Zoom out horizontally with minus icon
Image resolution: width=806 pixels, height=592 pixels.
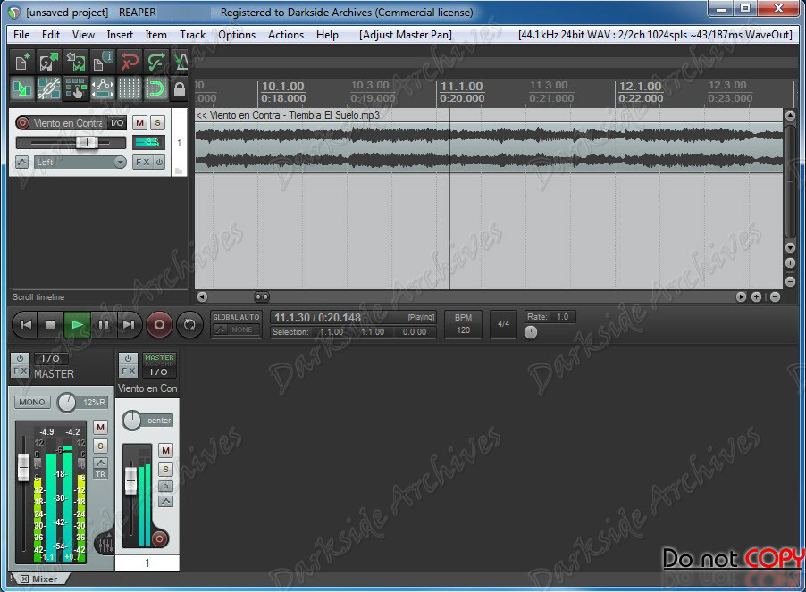pos(775,296)
